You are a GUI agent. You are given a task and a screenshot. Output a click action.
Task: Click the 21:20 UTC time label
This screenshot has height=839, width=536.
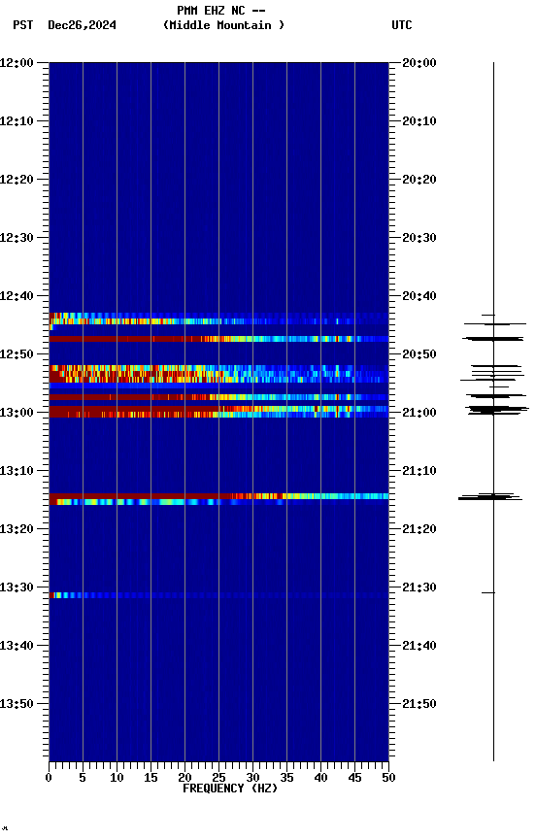[419, 529]
